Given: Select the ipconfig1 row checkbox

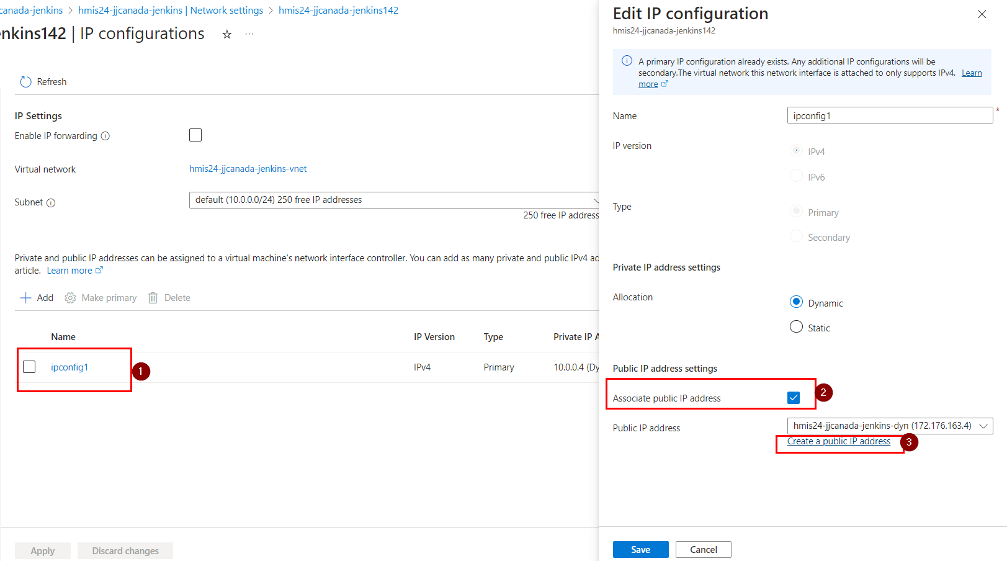Looking at the screenshot, I should (x=29, y=367).
